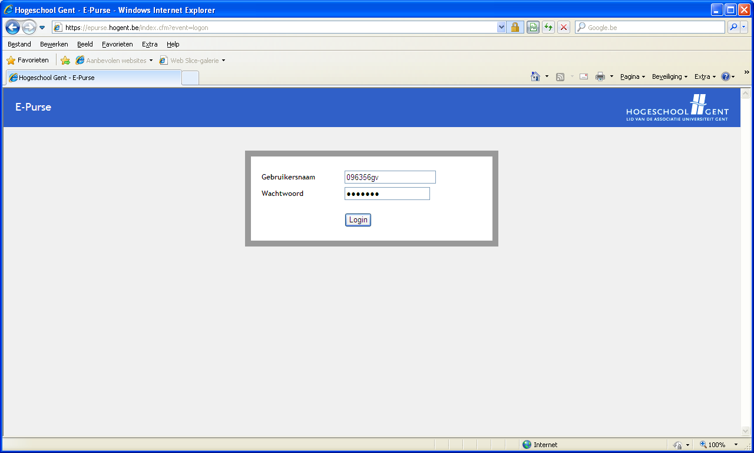This screenshot has height=453, width=754.
Task: Click the security lock icon
Action: [515, 27]
